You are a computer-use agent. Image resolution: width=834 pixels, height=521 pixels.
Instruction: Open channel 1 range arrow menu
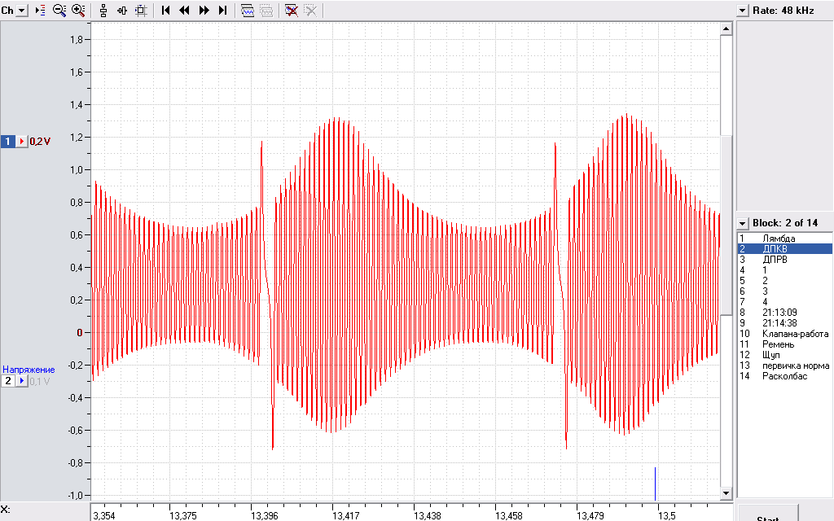[x=22, y=142]
